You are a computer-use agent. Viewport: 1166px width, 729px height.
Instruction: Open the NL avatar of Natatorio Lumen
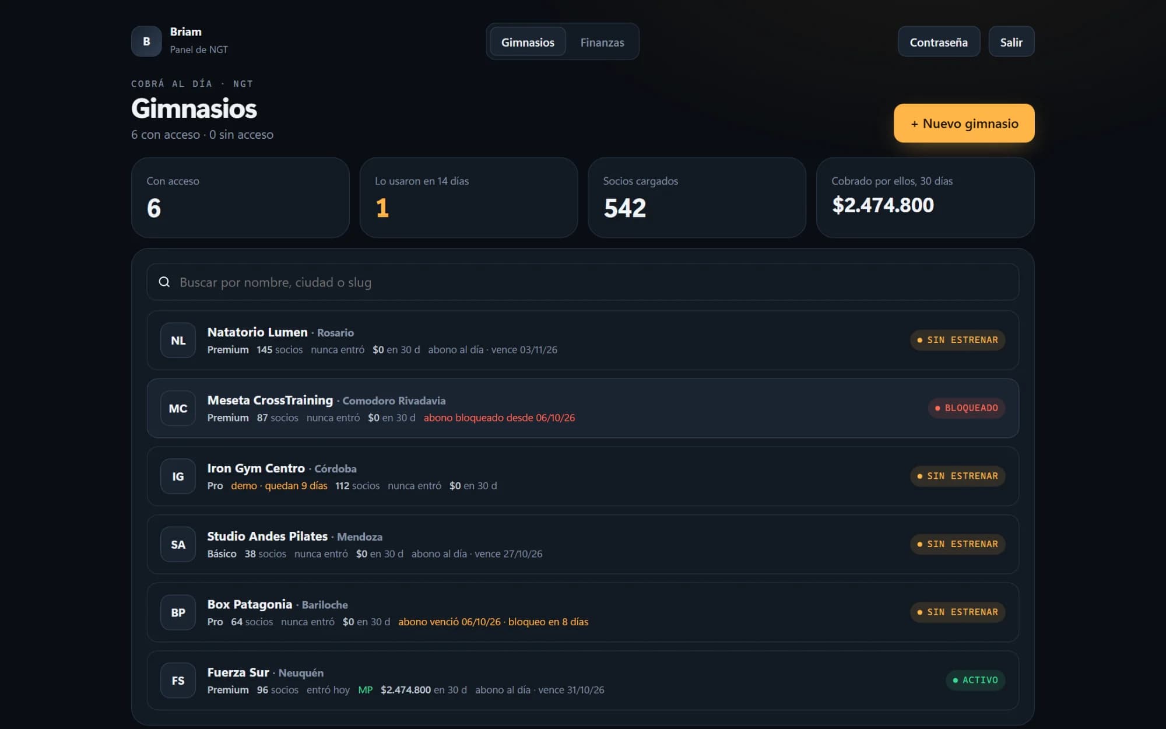[x=178, y=341]
